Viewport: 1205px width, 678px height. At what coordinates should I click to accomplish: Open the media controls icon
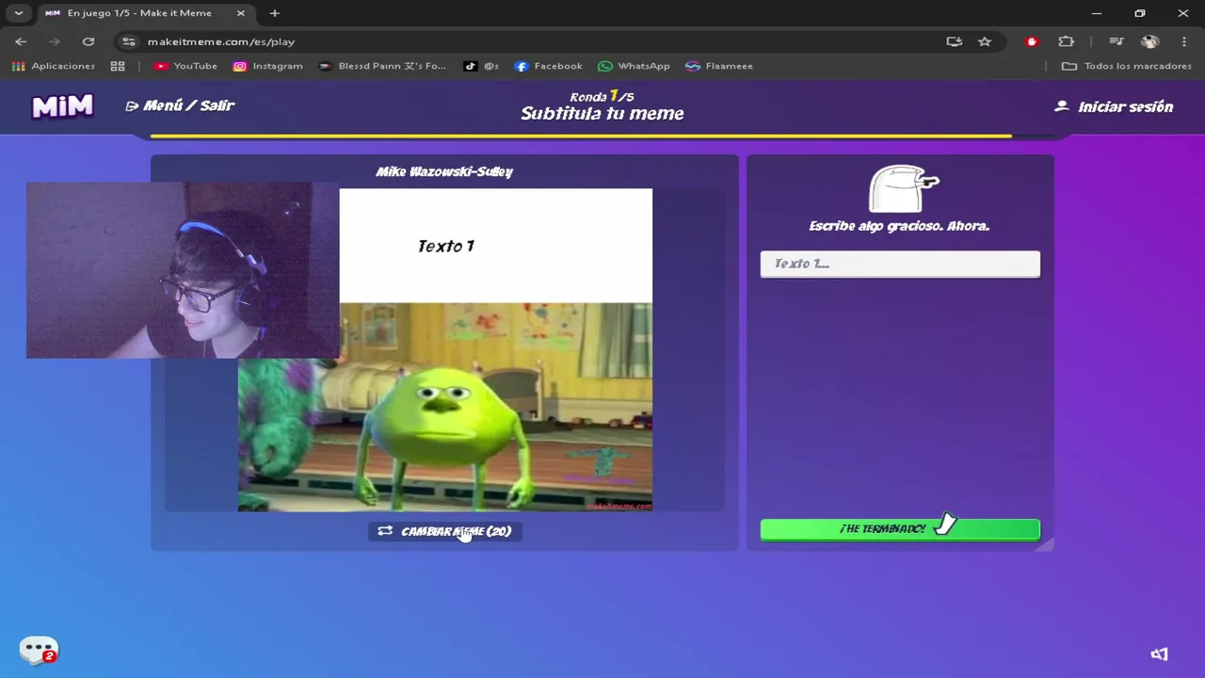pyautogui.click(x=1116, y=41)
